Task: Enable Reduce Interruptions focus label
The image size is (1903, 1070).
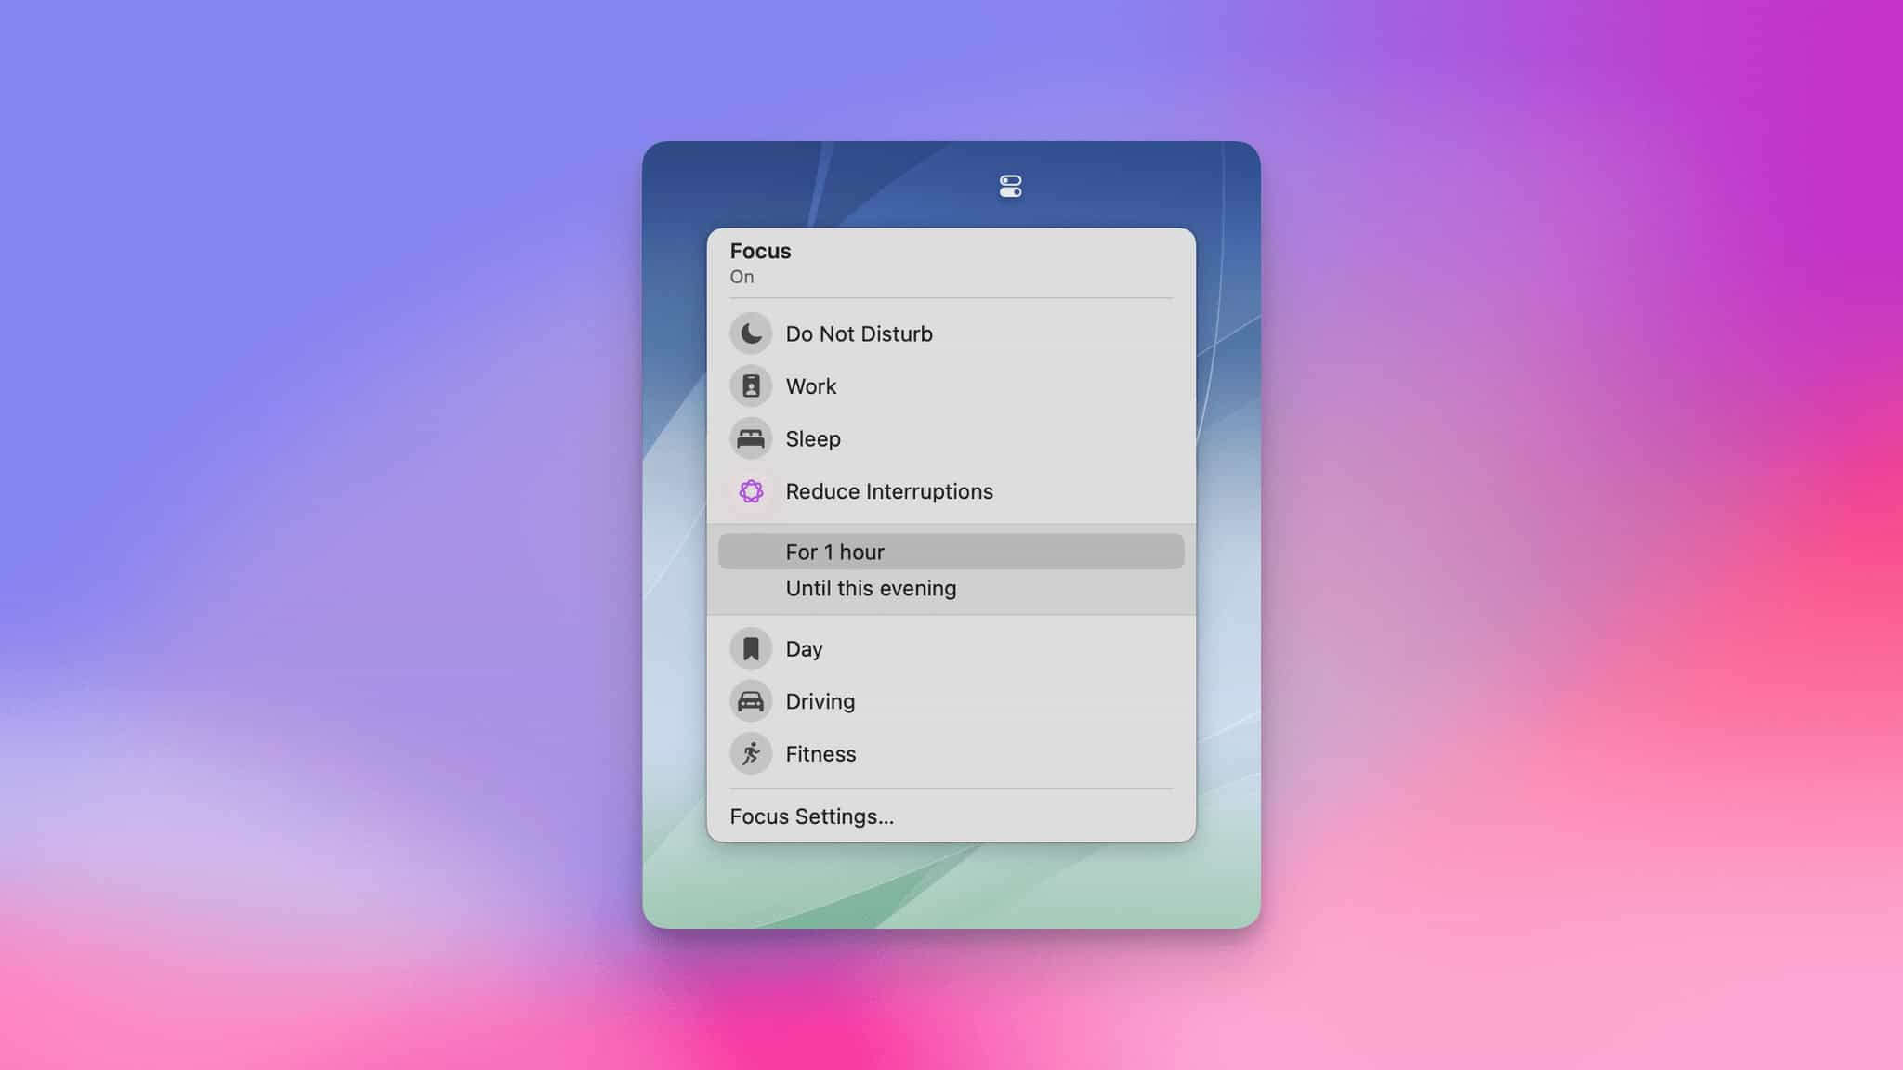Action: (x=889, y=491)
